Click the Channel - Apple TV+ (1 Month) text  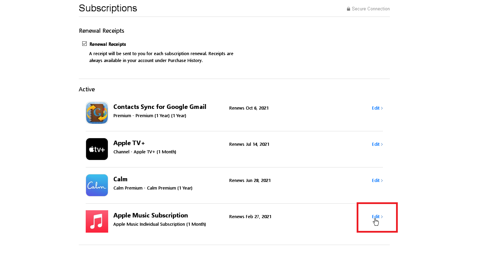tap(145, 152)
